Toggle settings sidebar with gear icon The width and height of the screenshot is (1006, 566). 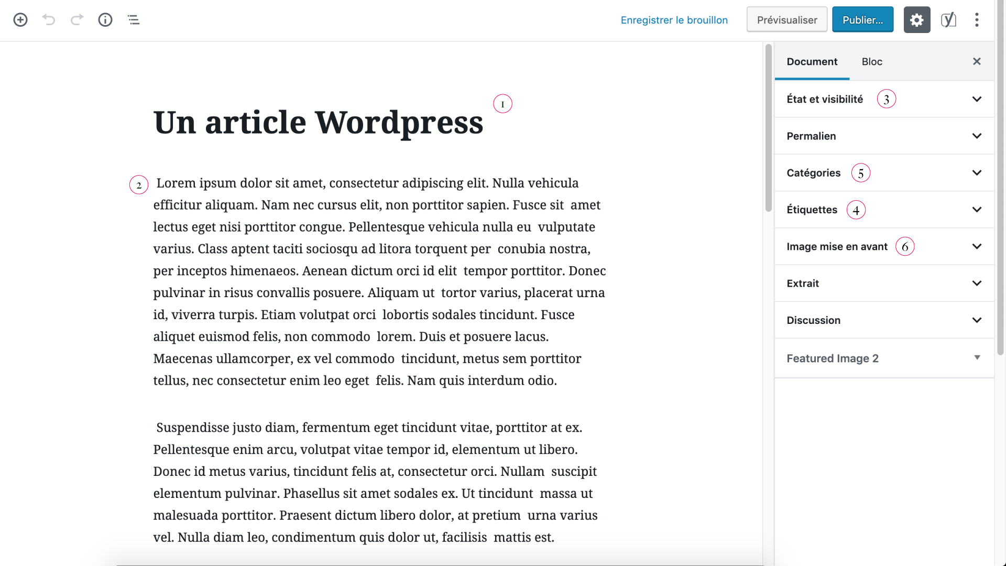click(916, 20)
